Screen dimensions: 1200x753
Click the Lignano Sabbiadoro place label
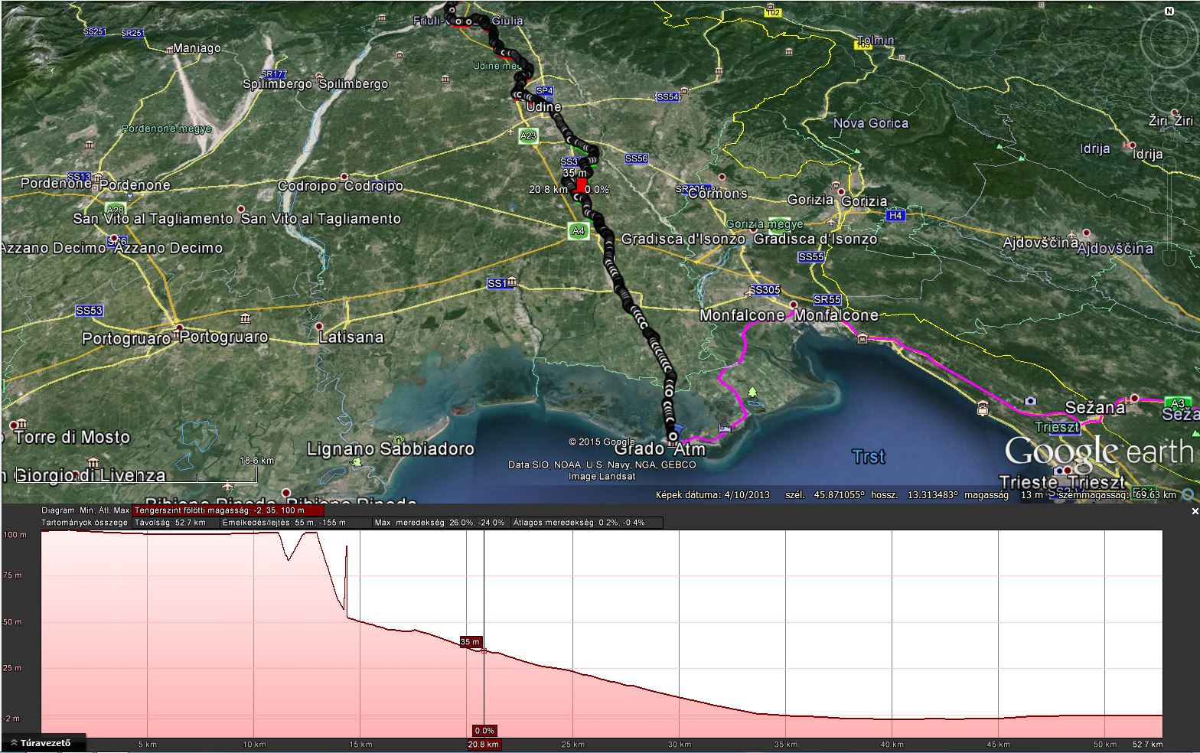click(390, 449)
